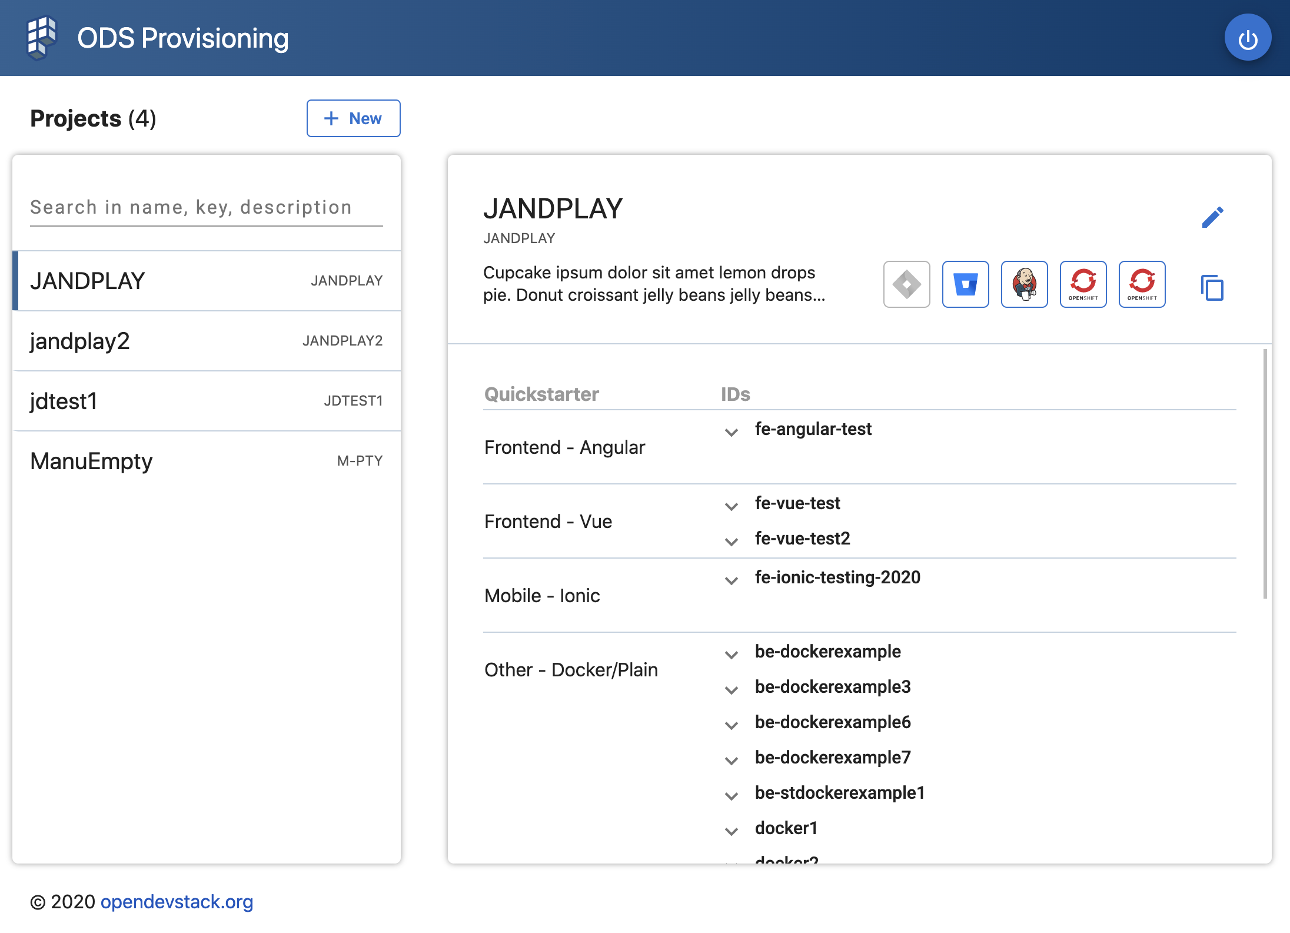Create a new project with the New button
This screenshot has width=1290, height=933.
(x=353, y=118)
